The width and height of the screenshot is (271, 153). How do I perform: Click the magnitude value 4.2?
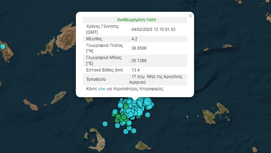tap(134, 39)
